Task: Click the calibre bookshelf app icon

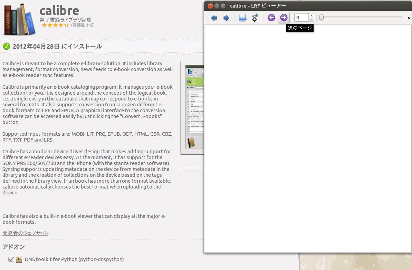Action: 19,19
